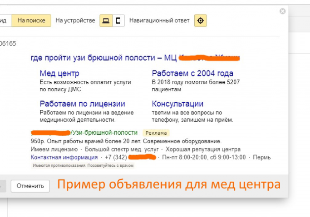This screenshot has height=217, width=310.
Task: Click the green display URL 'Узи-брюшной-полости'
Action: click(x=104, y=133)
